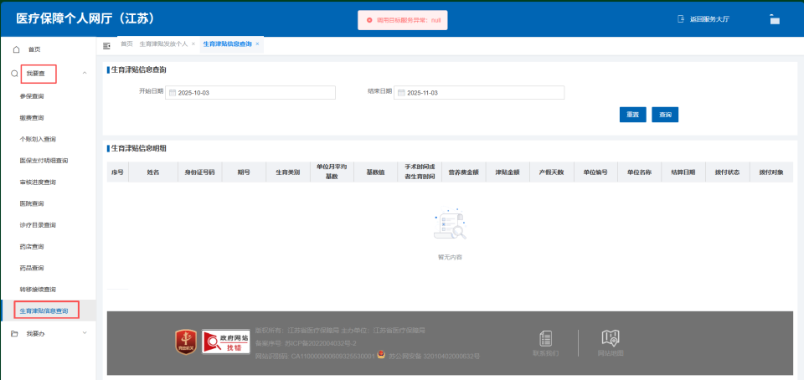
Task: Close the 生育津贴信息查询 tab
Action: point(257,44)
